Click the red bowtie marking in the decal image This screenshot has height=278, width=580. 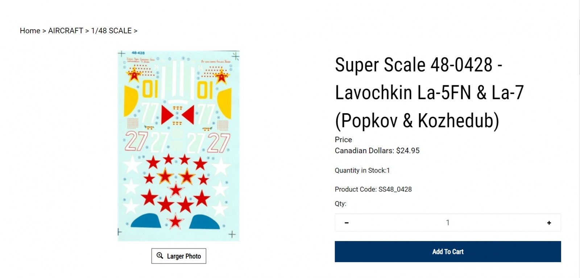coord(177,115)
